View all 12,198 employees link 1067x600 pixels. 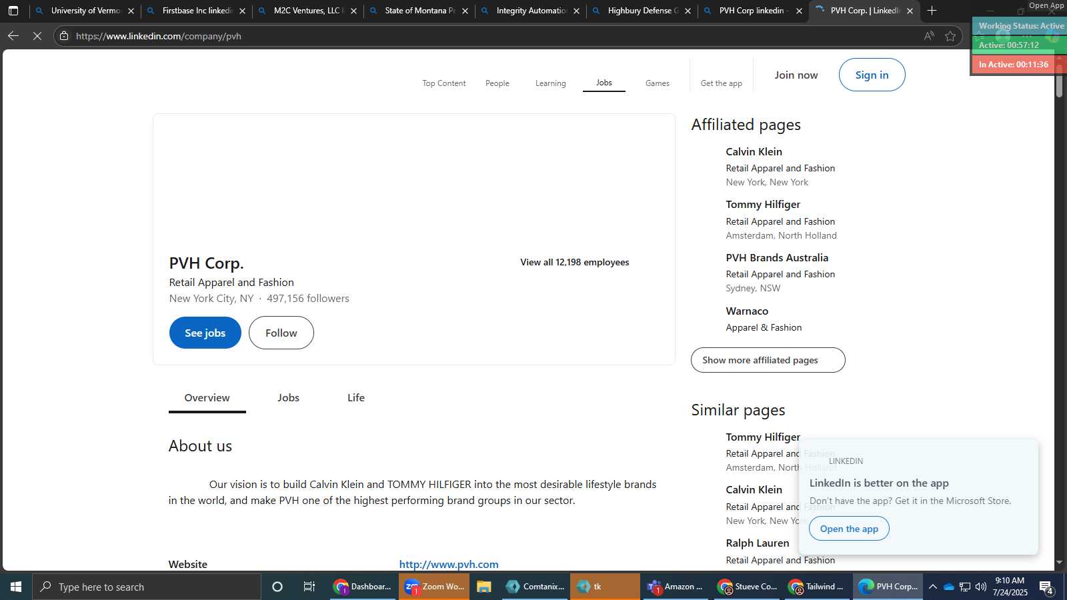click(575, 262)
